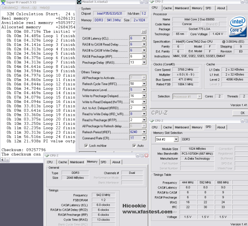Open About tab in top CPU-Z window
This screenshot has height=226, width=248.
pos(221,8)
